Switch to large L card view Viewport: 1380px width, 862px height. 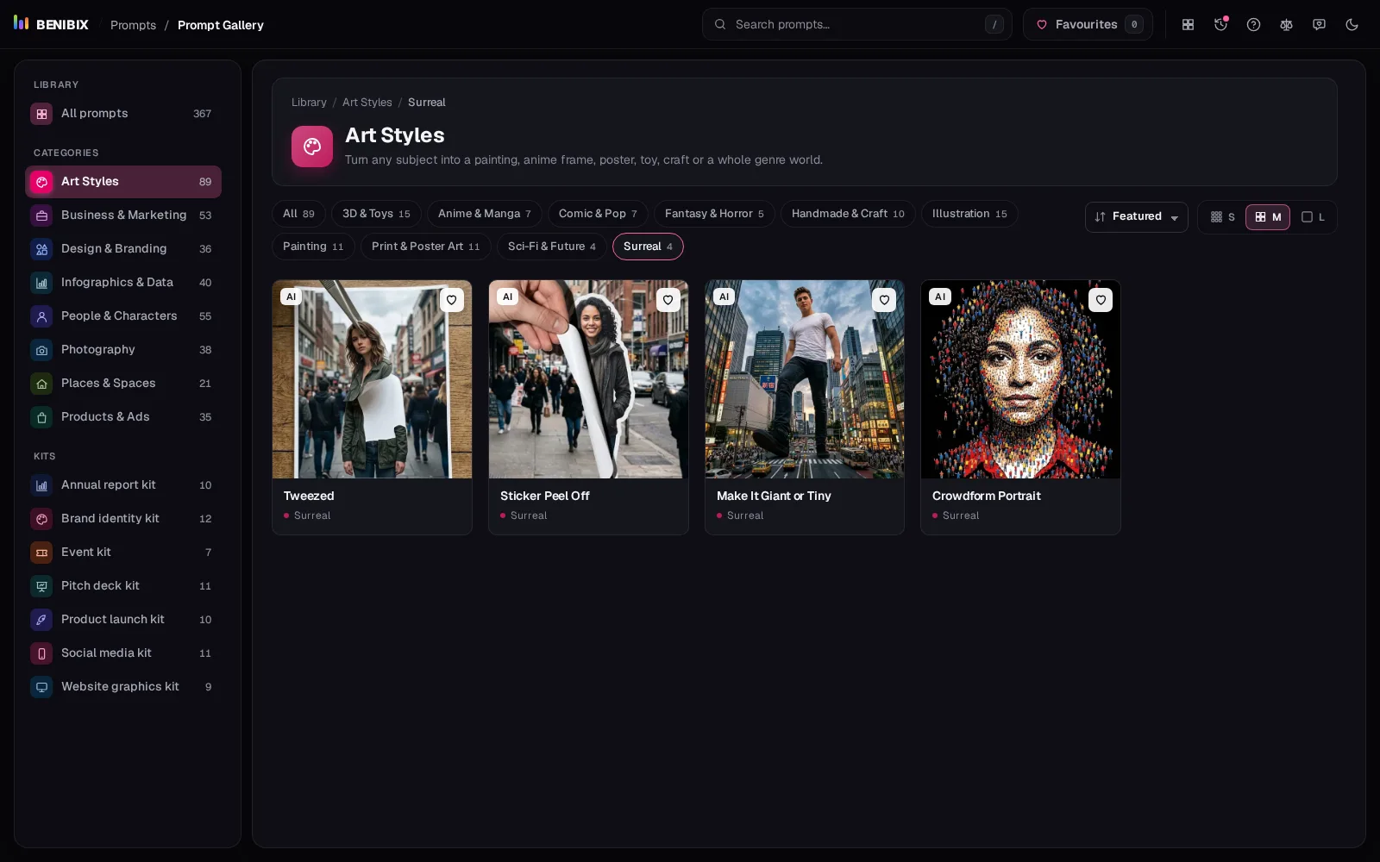1313,217
